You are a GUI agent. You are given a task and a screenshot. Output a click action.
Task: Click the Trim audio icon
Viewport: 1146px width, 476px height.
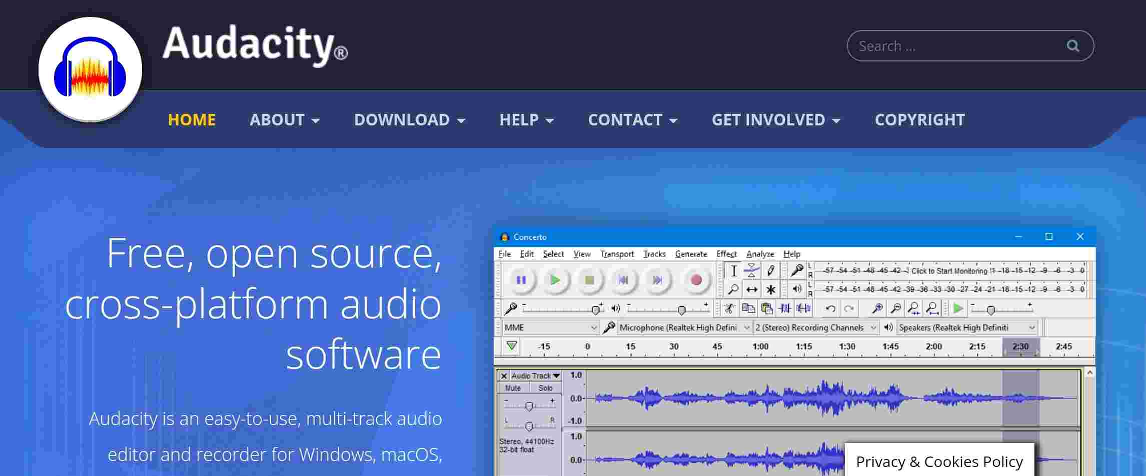pyautogui.click(x=785, y=308)
